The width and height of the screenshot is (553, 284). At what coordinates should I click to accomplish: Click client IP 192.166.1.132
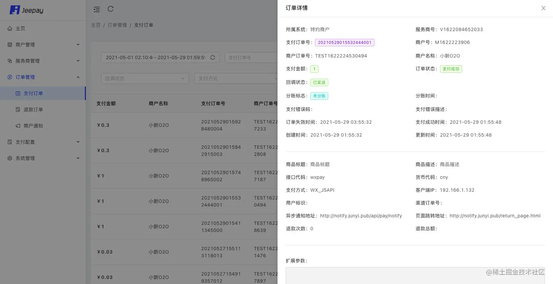[x=457, y=190]
